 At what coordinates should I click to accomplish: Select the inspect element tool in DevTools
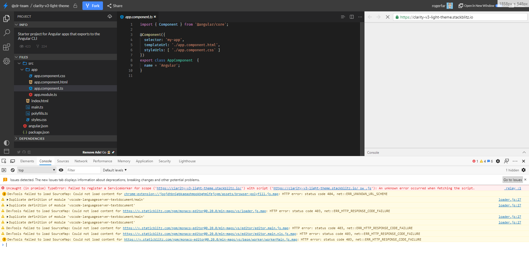(x=4, y=161)
